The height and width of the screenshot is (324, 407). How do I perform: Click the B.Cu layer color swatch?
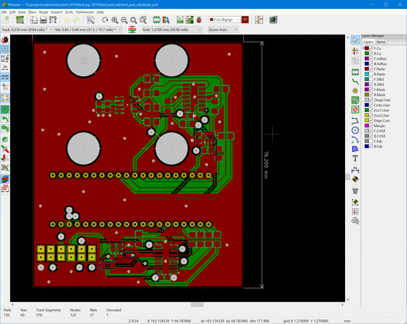coord(366,54)
